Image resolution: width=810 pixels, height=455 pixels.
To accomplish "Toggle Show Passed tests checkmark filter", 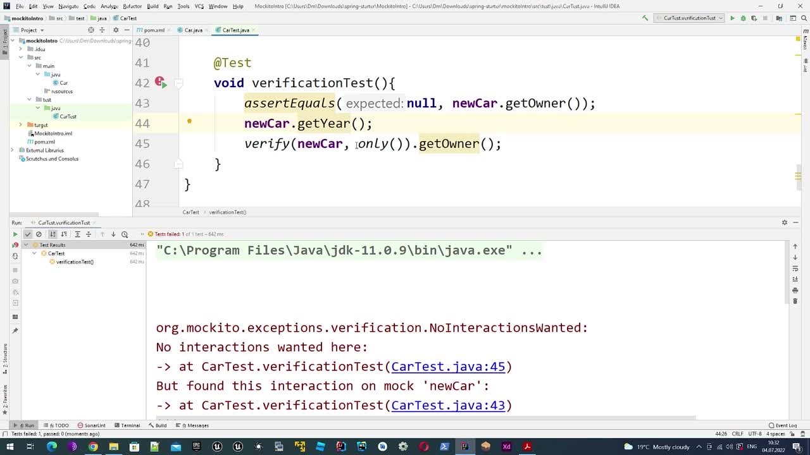I will click(x=27, y=234).
